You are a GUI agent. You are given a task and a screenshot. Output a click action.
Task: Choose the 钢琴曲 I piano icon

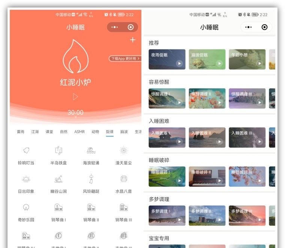(x=58, y=207)
